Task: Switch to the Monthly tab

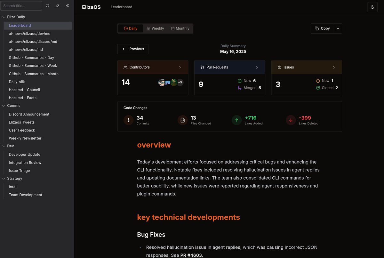Action: [180, 28]
